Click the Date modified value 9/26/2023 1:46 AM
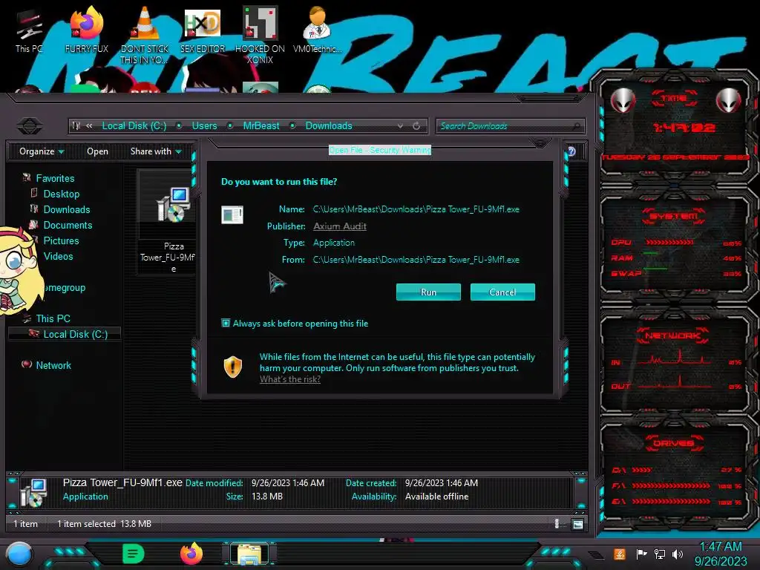 point(288,482)
